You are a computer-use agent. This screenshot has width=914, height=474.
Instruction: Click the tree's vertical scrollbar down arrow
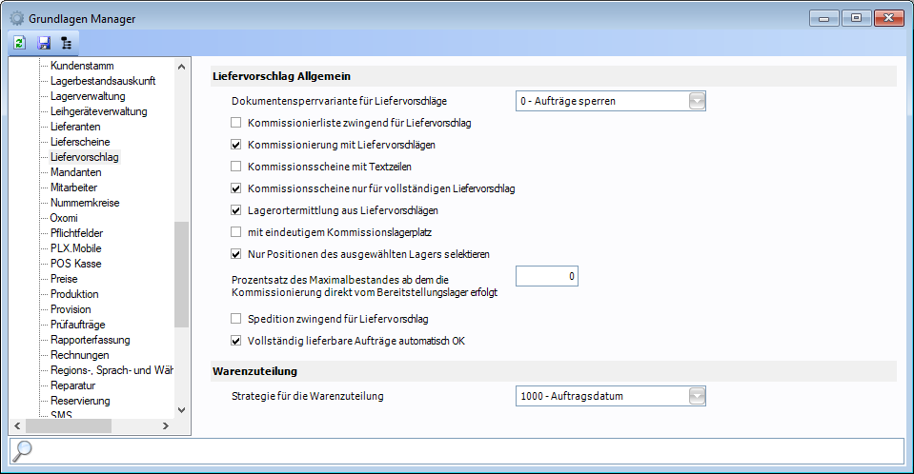point(182,409)
